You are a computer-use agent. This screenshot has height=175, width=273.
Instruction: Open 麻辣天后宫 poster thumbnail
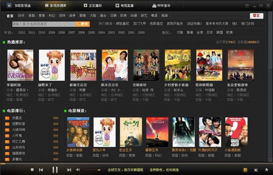[83, 65]
